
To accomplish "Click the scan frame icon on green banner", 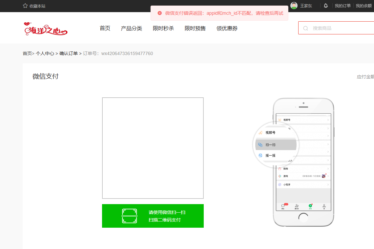I will tap(129, 216).
